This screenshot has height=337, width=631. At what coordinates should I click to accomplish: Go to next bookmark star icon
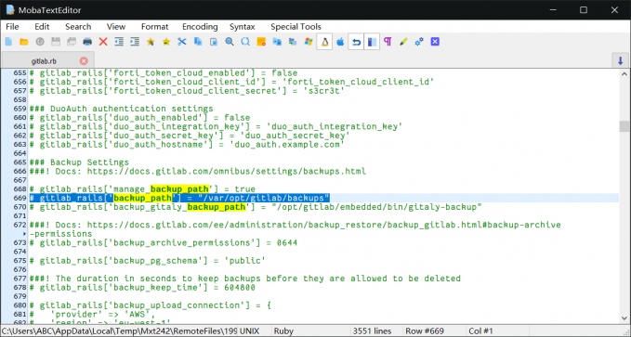click(166, 42)
